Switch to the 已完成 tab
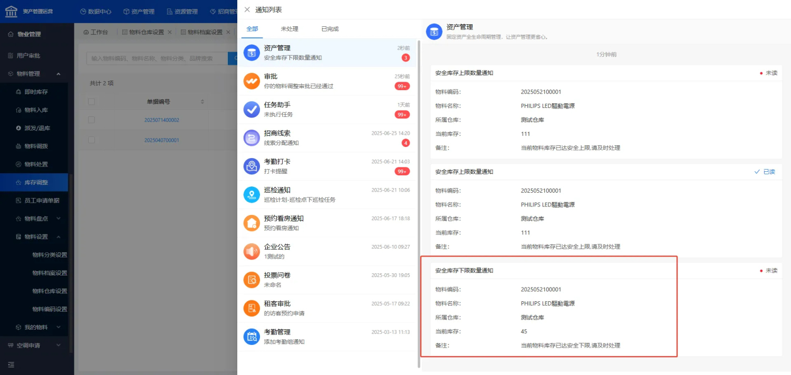The image size is (791, 375). point(330,29)
